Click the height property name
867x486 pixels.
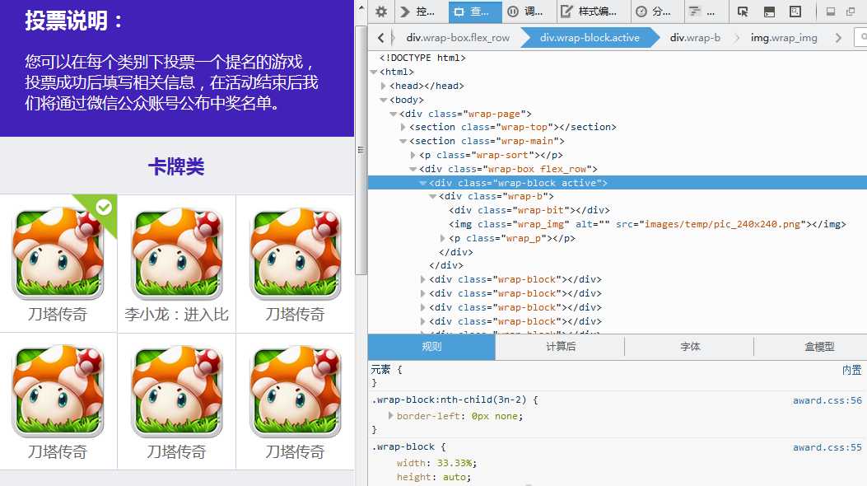[413, 477]
